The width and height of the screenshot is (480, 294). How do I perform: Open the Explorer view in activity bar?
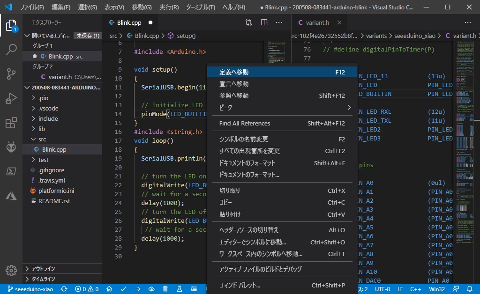11,26
